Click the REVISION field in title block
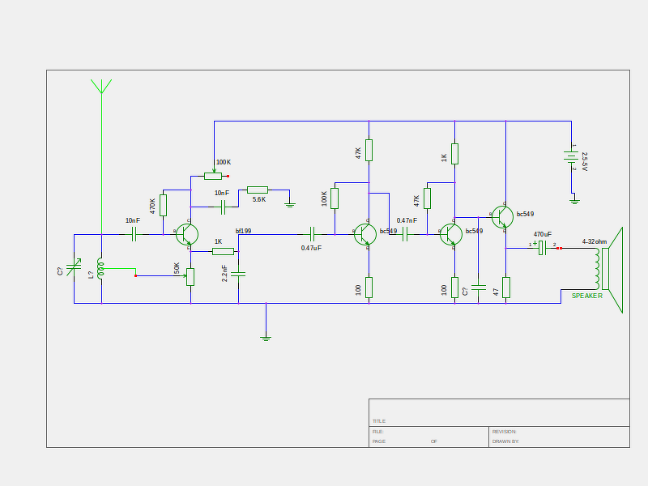This screenshot has width=648, height=486. (x=559, y=432)
